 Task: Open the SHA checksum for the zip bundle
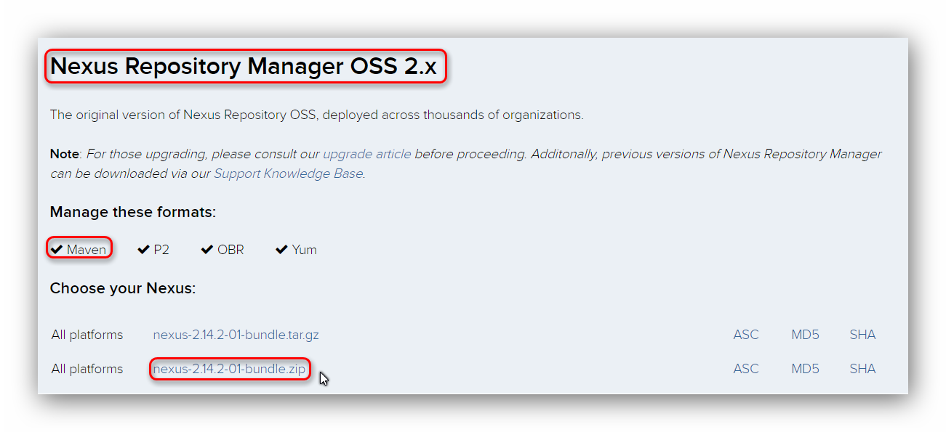tap(862, 369)
